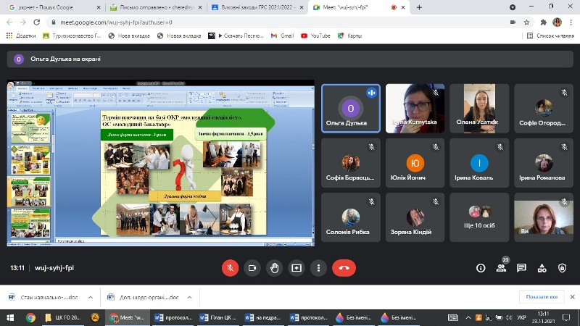
Task: Open the chat messages panel
Action: tap(521, 267)
